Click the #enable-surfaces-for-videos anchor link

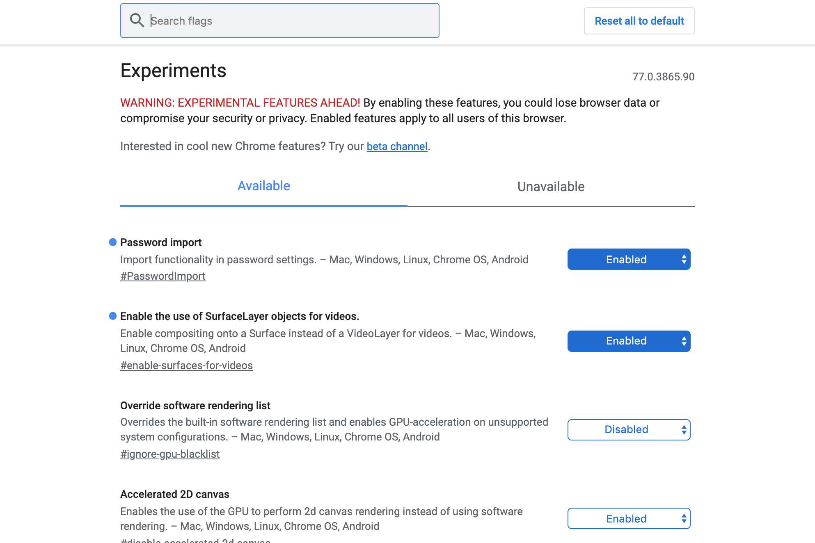click(186, 365)
